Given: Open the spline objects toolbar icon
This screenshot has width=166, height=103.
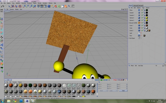Looking at the screenshot, I should tap(52, 6).
